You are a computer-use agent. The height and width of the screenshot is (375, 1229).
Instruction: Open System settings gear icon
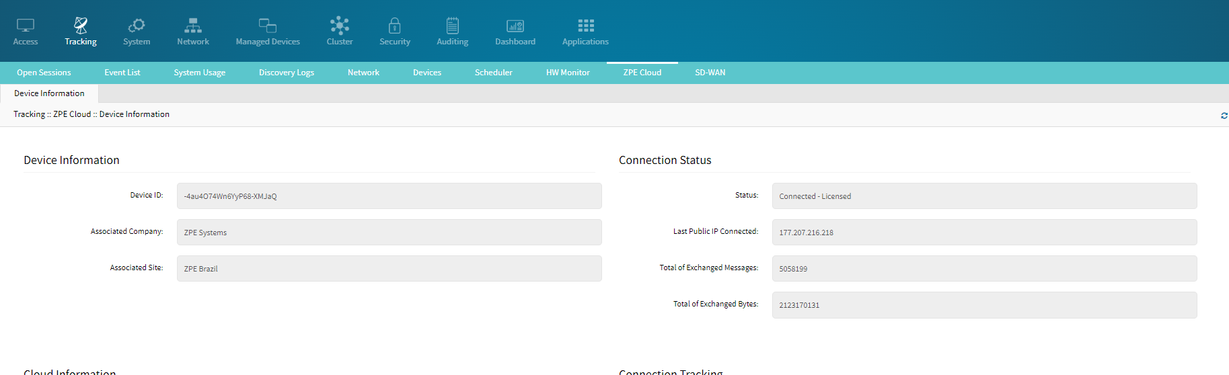137,26
